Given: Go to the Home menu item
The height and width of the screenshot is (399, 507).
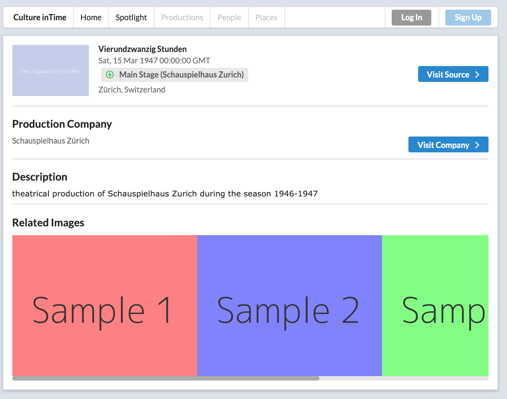Looking at the screenshot, I should (91, 18).
